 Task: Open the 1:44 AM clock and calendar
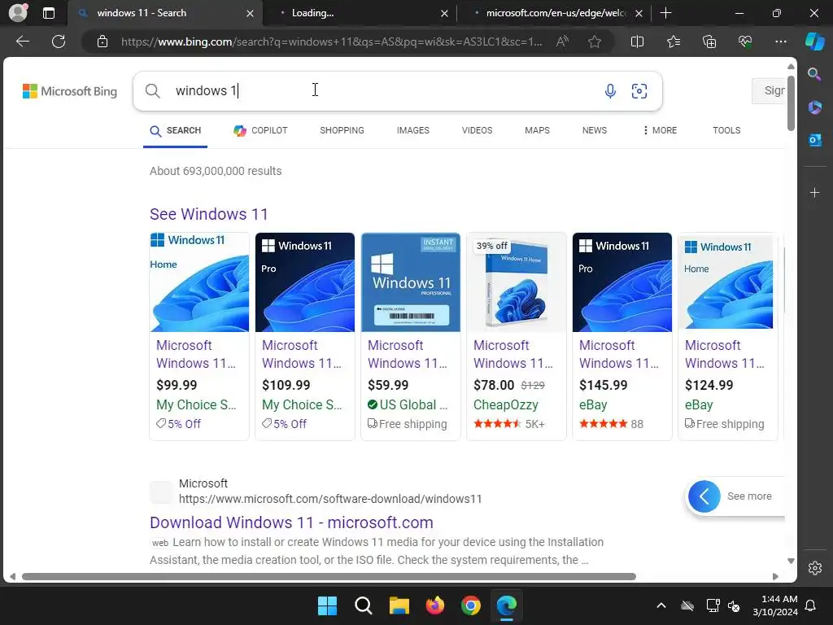[775, 605]
